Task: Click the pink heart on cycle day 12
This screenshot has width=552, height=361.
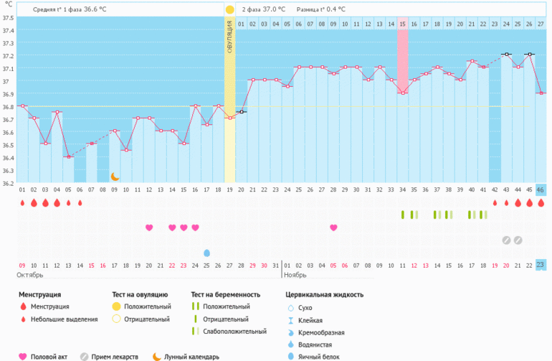Action: [x=149, y=228]
